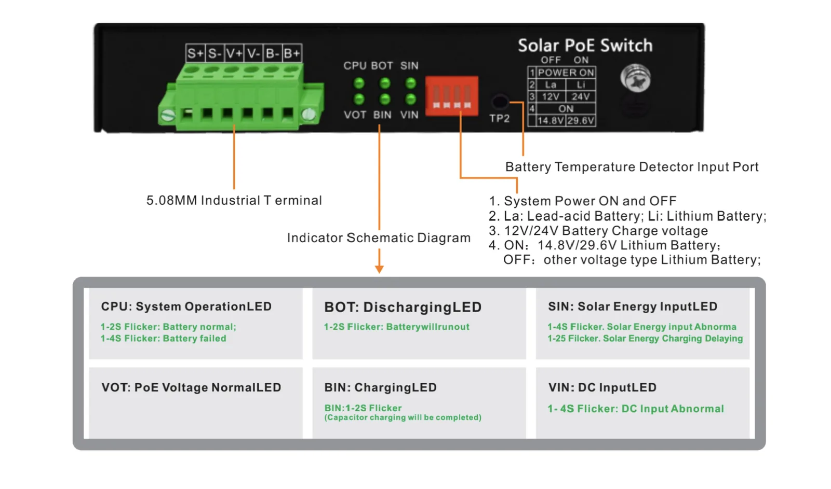Screen dimensions: 831x489
Task: Click the left screw of green terminal
Action: point(168,116)
